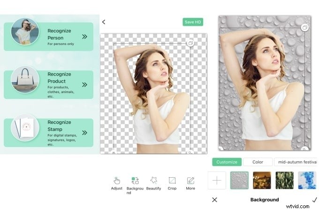This screenshot has height=211, width=319.
Task: Switch to the Color tab
Action: pyautogui.click(x=258, y=162)
